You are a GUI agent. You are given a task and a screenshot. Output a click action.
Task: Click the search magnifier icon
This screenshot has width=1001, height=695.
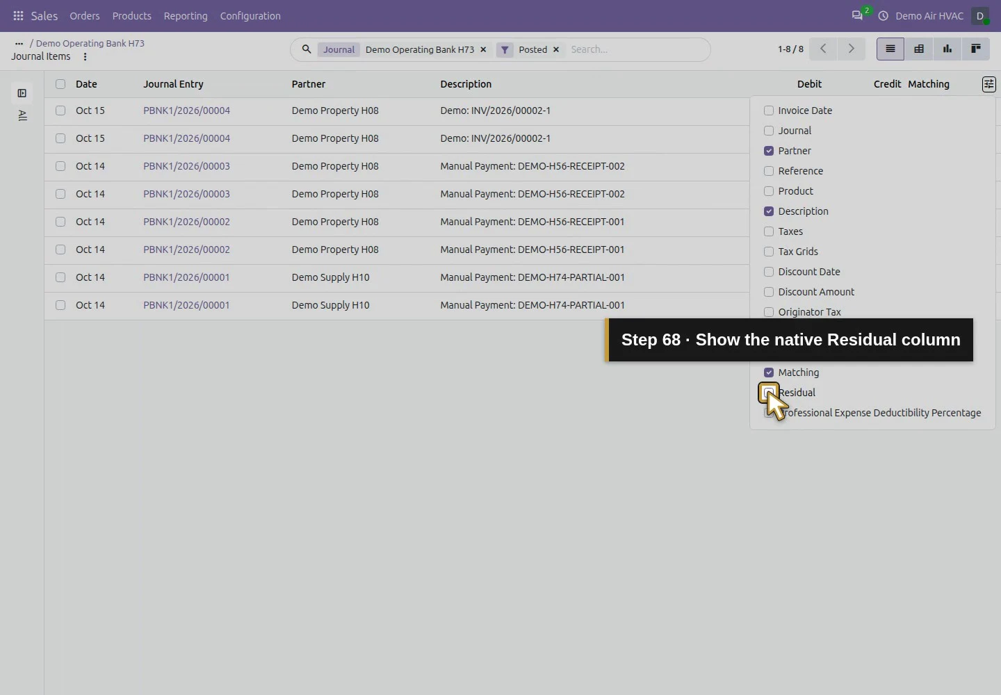306,49
